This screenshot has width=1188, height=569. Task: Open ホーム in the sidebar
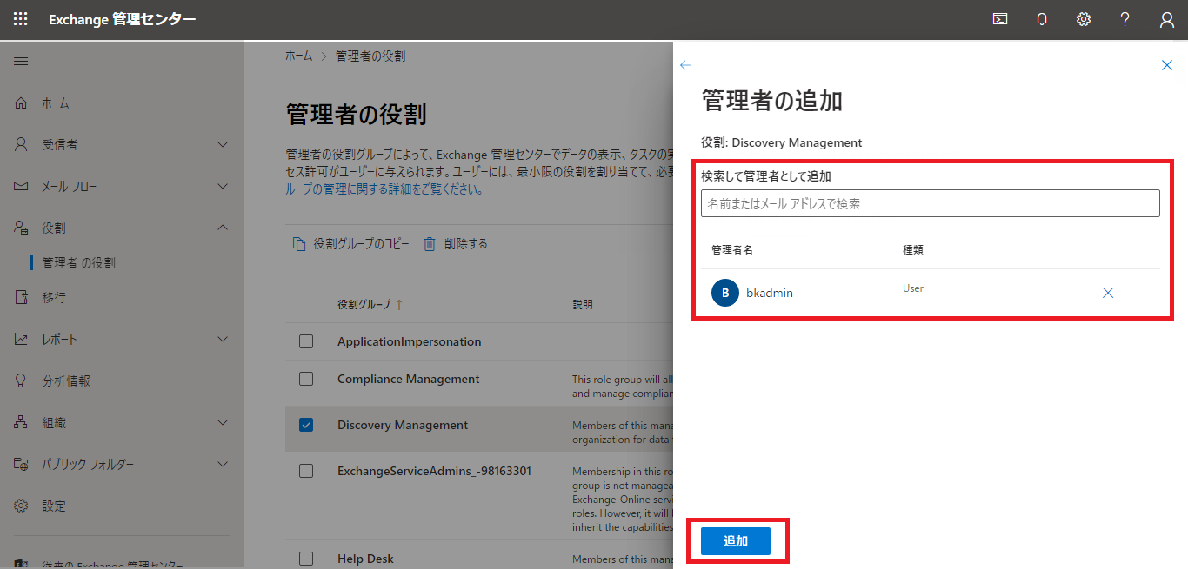(56, 103)
